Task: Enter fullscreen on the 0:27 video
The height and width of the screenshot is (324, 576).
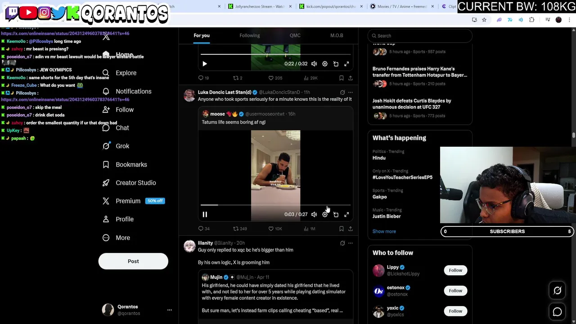Action: click(x=346, y=215)
